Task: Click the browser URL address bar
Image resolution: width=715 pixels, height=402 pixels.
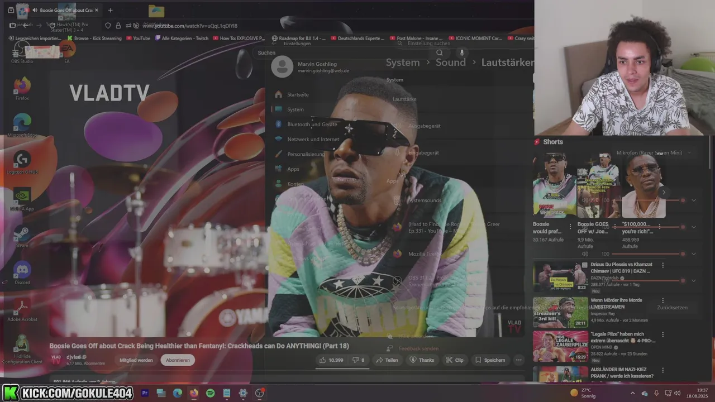Action: [x=190, y=26]
